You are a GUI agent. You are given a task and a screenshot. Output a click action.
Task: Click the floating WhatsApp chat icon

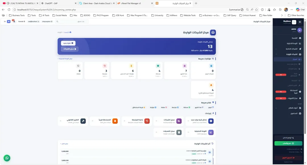(7, 158)
